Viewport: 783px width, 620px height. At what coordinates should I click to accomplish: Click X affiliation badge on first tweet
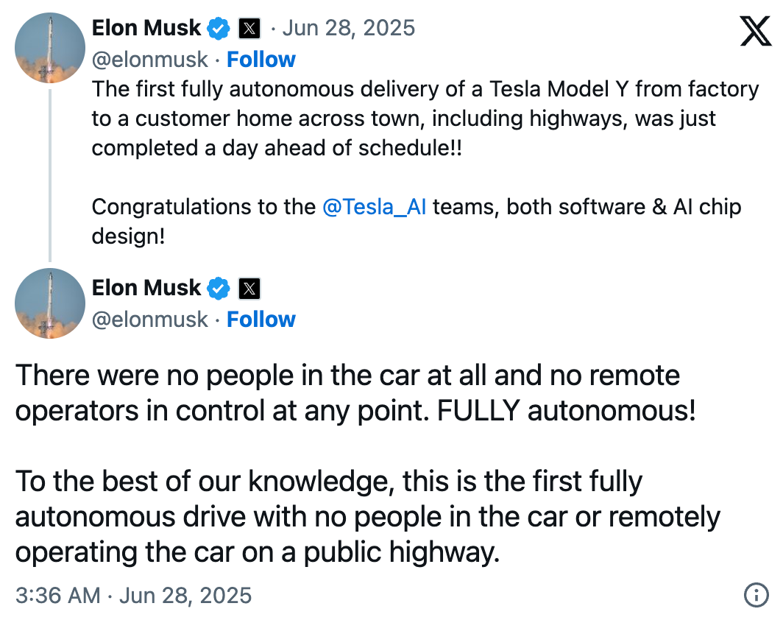[249, 29]
